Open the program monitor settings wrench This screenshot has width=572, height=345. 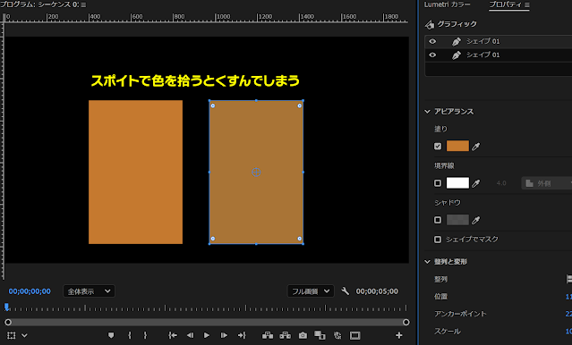346,291
